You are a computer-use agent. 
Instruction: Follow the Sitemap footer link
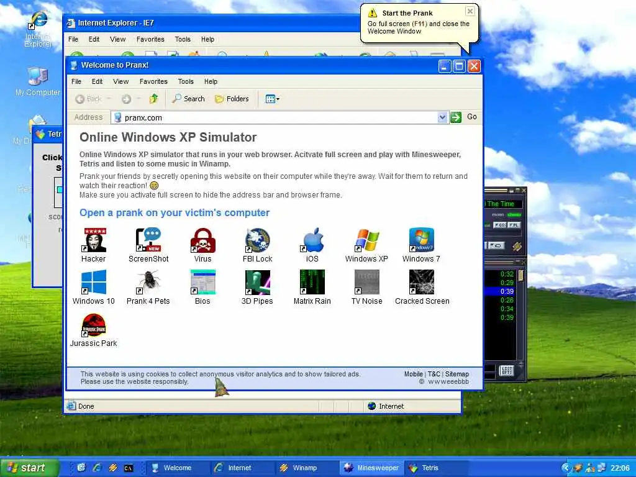point(457,374)
